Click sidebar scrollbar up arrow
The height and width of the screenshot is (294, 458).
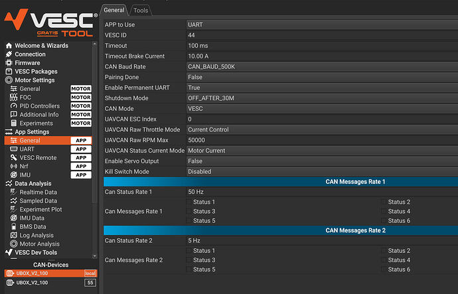coord(94,44)
